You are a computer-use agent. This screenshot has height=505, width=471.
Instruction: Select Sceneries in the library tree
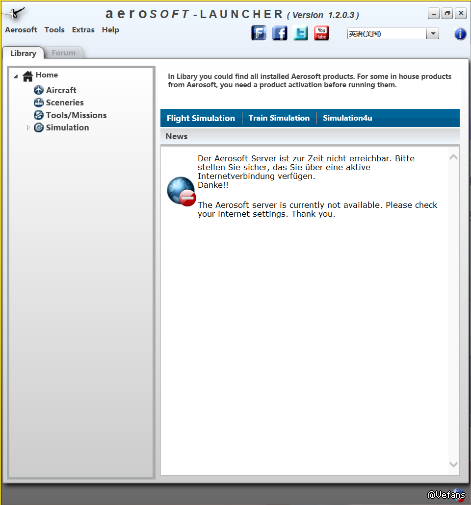click(x=65, y=102)
